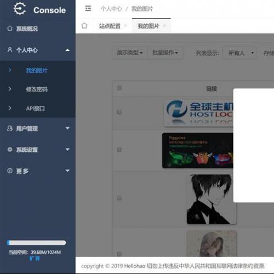Check the Piggycase banner row checkbox
The width and height of the screenshot is (274, 274).
[119, 150]
